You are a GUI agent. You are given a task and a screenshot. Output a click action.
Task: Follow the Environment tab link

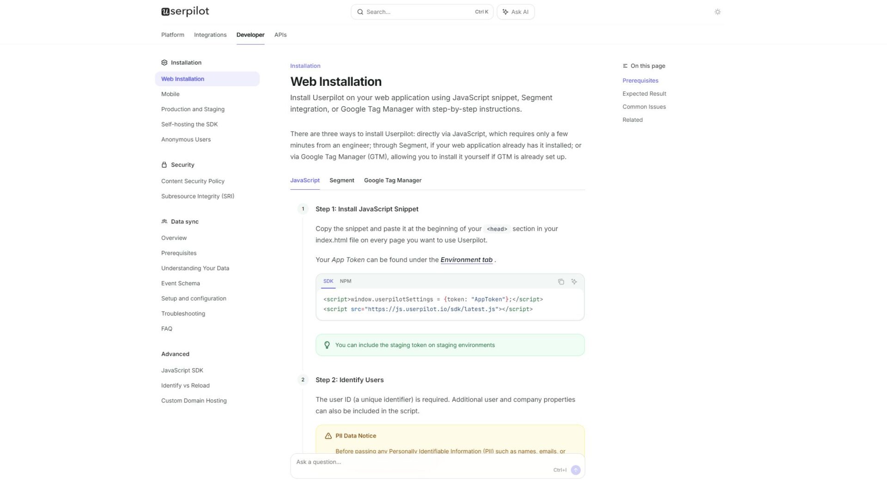tap(466, 260)
